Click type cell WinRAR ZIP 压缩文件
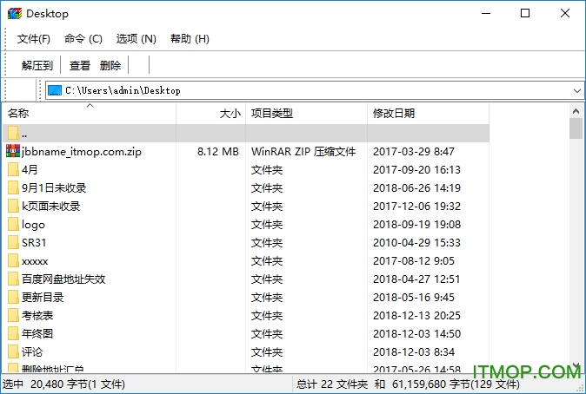This screenshot has height=394, width=586. click(303, 152)
